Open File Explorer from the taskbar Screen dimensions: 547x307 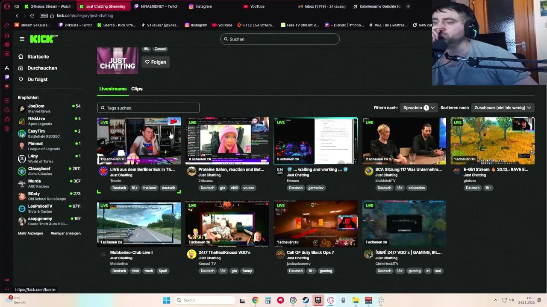(356, 300)
